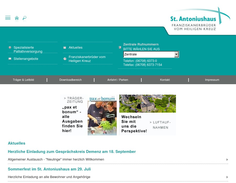236x183 pixels.
Task: Open the Luftaufnahmen perspective banner
Action: (147, 115)
